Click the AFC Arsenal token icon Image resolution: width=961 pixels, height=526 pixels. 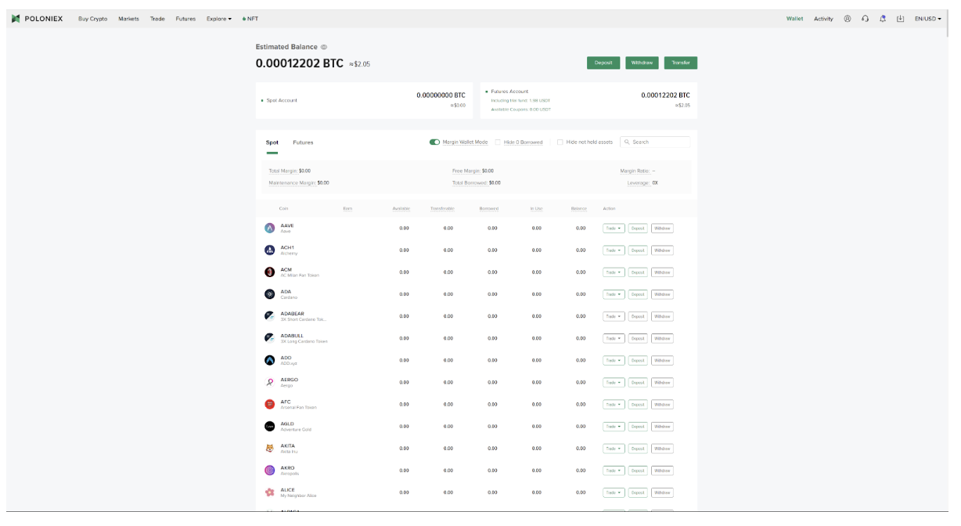270,405
